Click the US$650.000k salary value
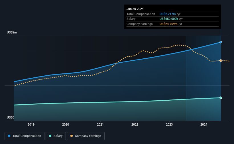The height and width of the screenshot is (144, 234). pyautogui.click(x=169, y=19)
